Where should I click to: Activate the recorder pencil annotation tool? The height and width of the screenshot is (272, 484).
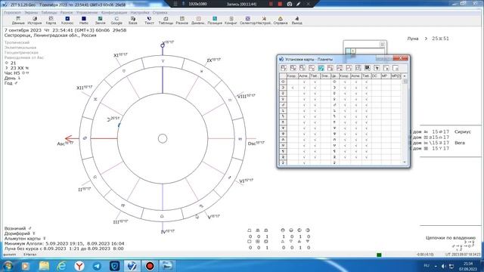coord(299,4)
